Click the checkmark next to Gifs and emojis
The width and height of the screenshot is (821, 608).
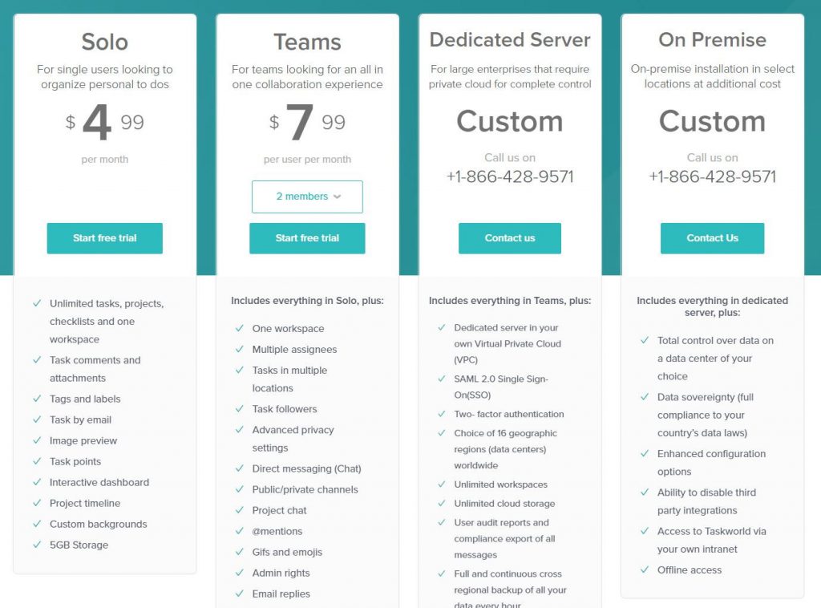(240, 552)
